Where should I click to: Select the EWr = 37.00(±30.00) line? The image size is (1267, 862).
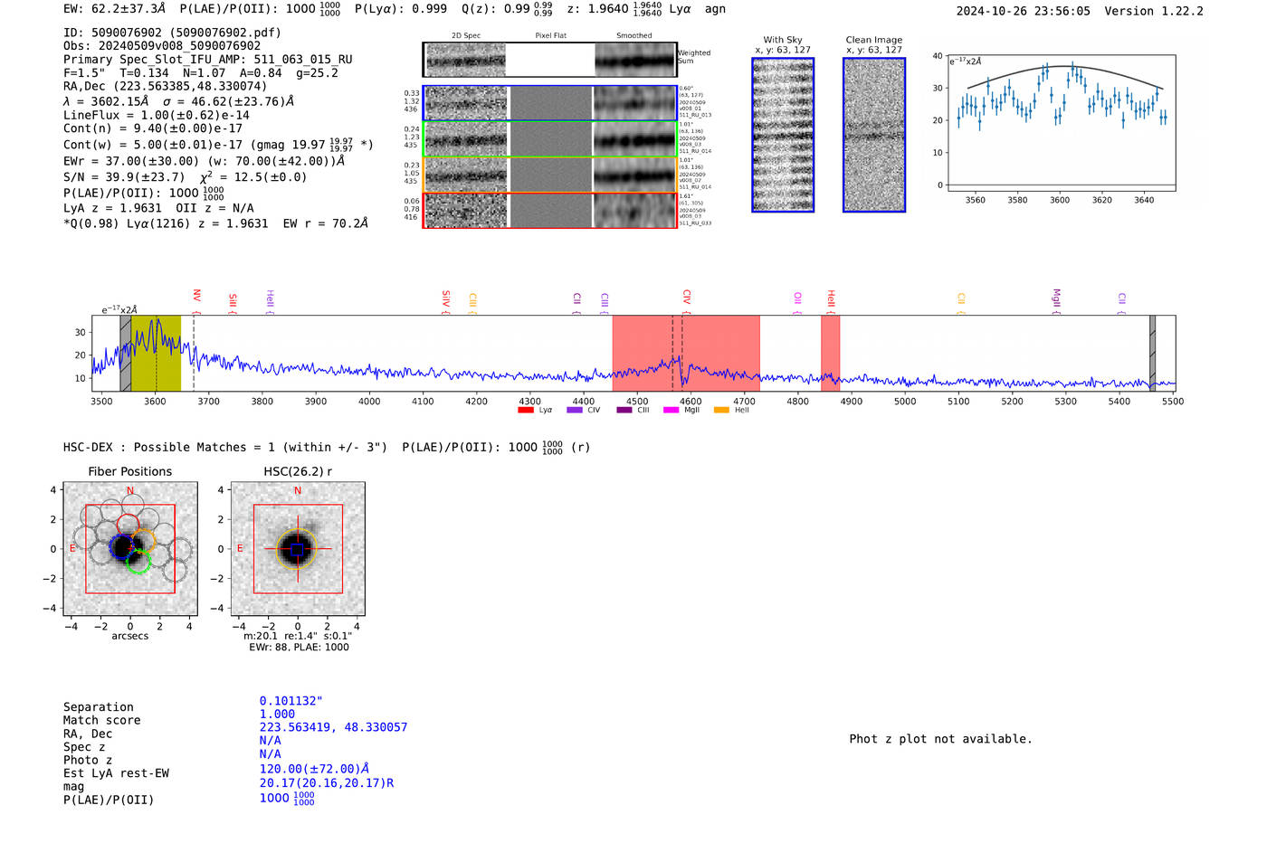[x=205, y=161]
